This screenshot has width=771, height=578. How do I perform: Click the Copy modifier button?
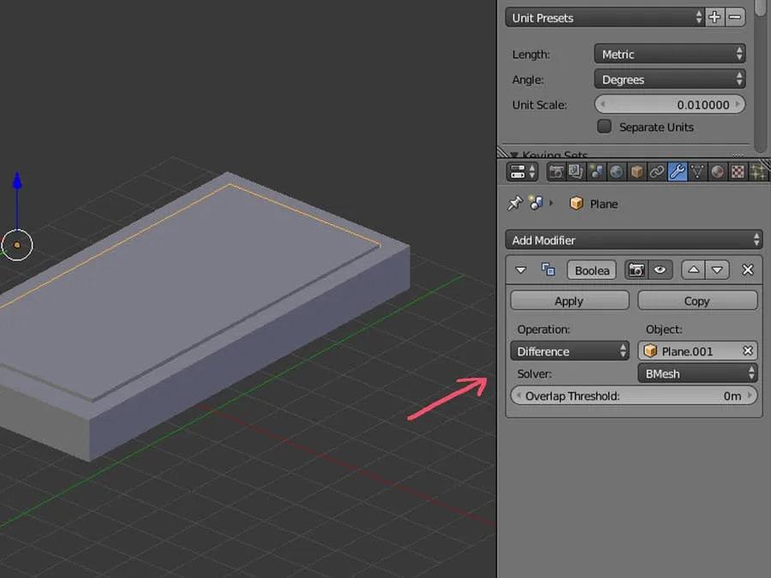(x=697, y=301)
